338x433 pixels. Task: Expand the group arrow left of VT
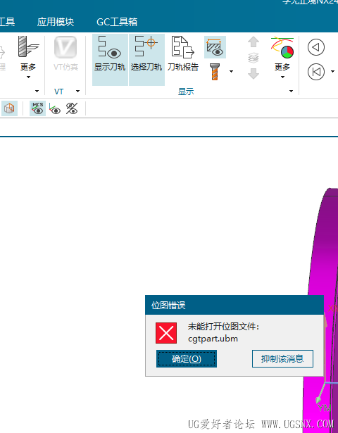[x=37, y=91]
